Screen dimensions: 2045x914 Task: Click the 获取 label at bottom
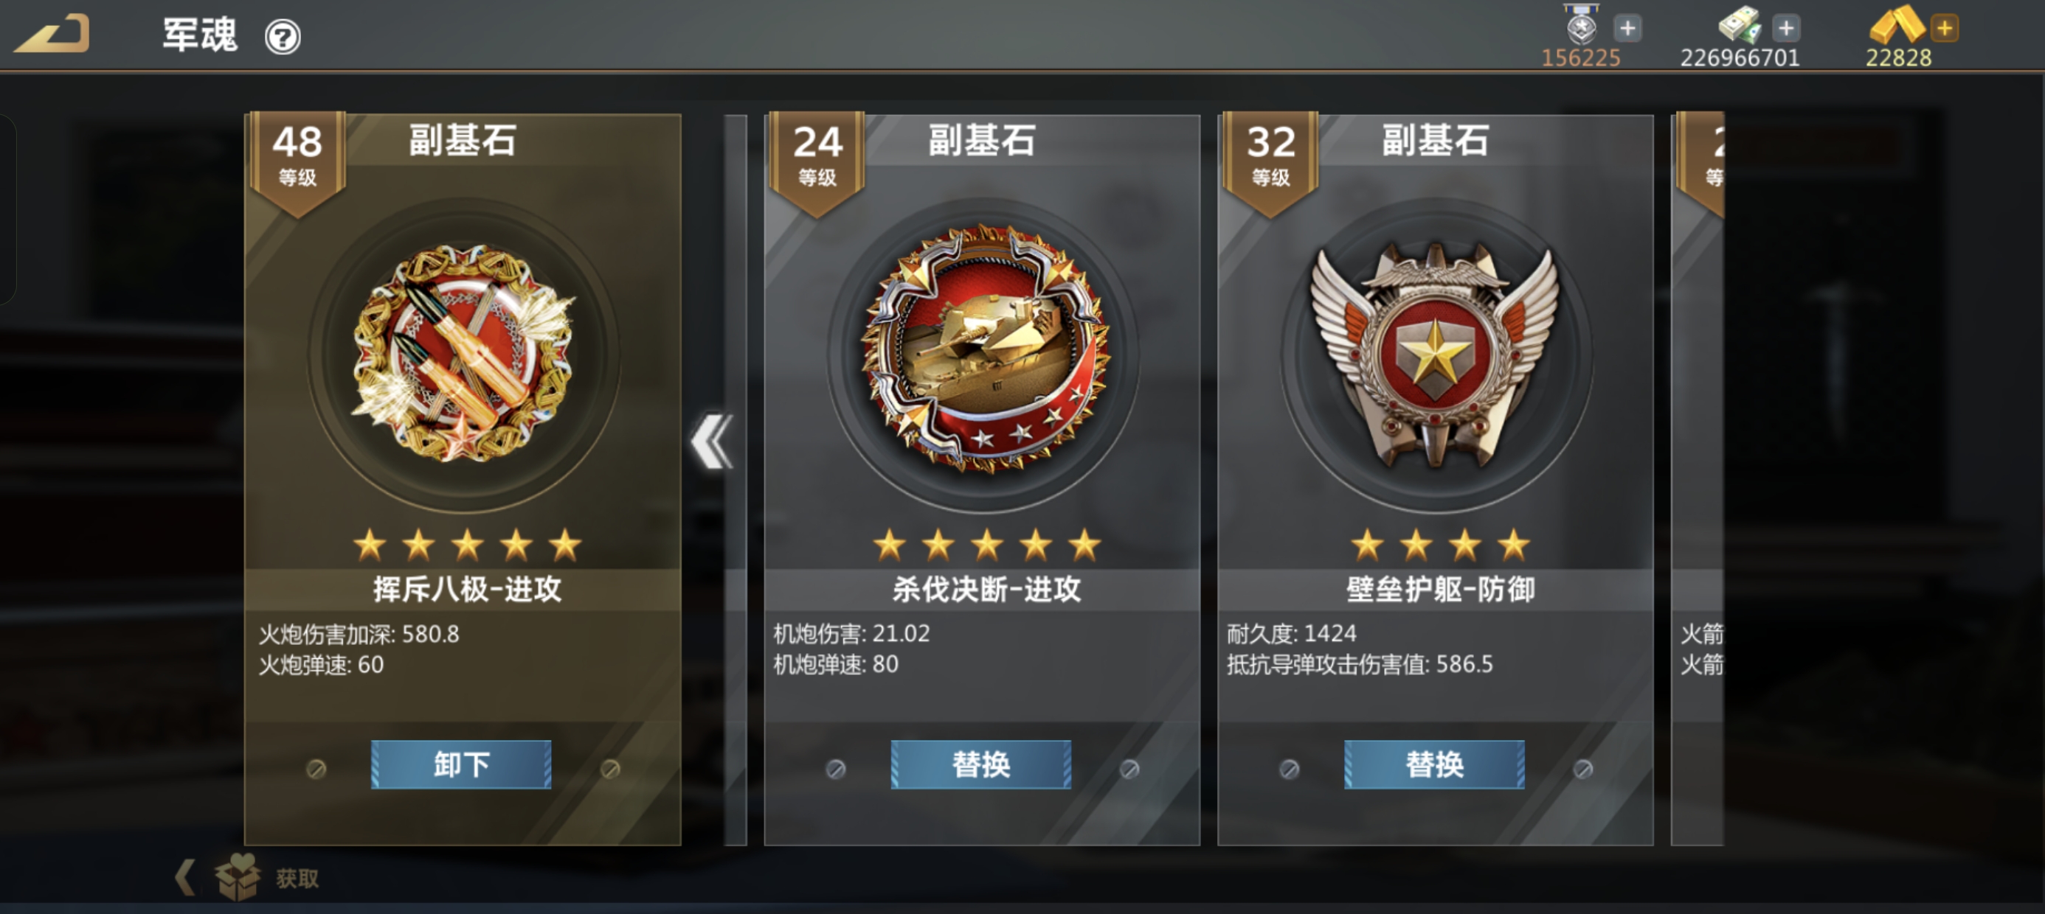(297, 879)
